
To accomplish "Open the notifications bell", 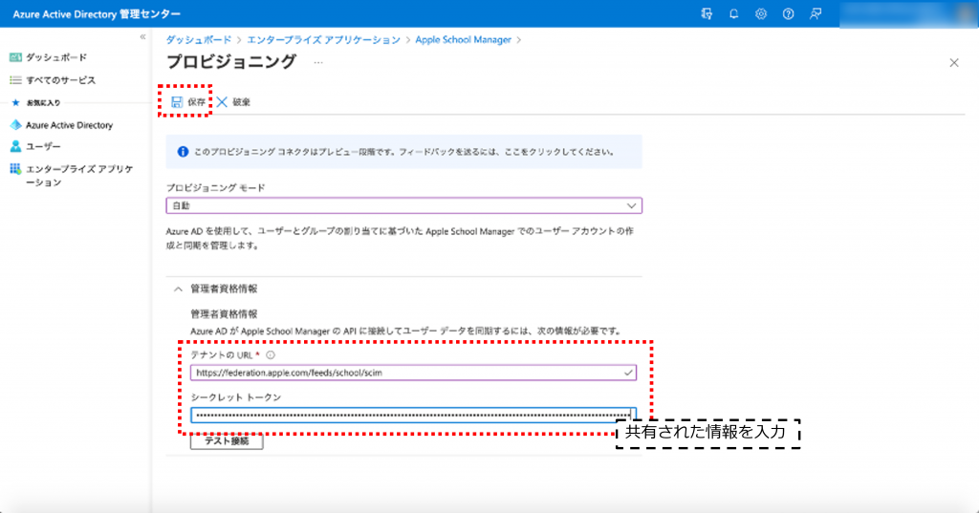I will coord(733,13).
